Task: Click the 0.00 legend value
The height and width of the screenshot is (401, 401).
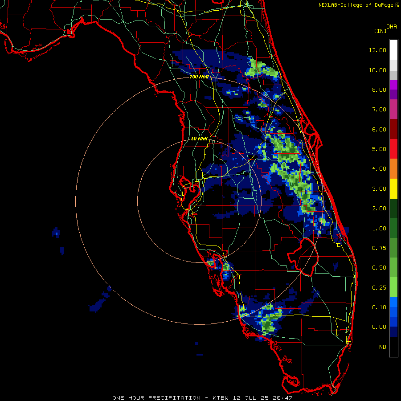Action: pyautogui.click(x=379, y=327)
